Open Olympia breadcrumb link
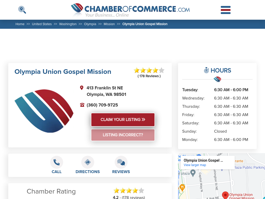 [x=90, y=24]
